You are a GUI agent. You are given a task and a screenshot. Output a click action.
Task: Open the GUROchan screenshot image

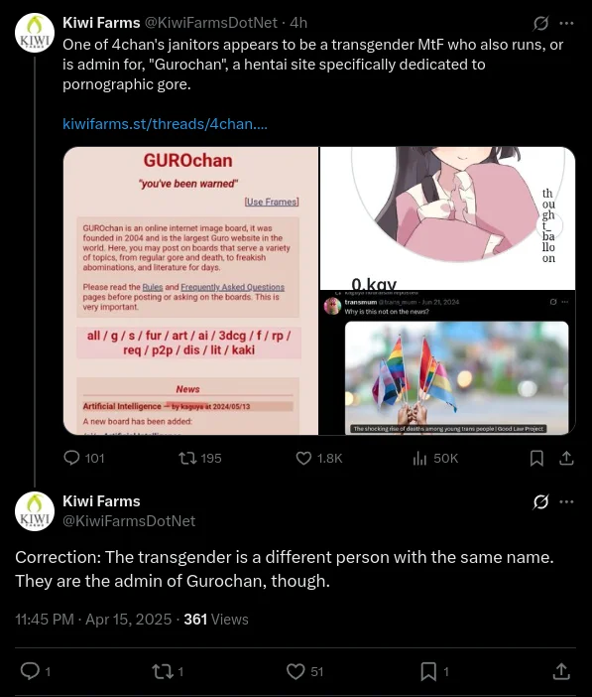(x=191, y=291)
